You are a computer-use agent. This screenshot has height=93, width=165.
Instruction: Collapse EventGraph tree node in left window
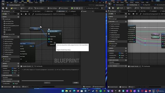(x=2, y=19)
